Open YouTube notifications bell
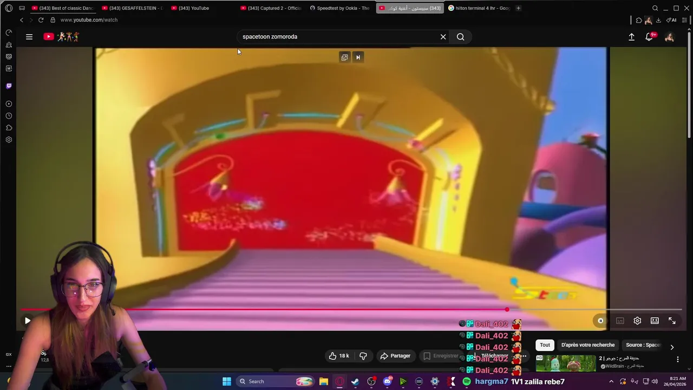Viewport: 693px width, 390px height. tap(649, 37)
